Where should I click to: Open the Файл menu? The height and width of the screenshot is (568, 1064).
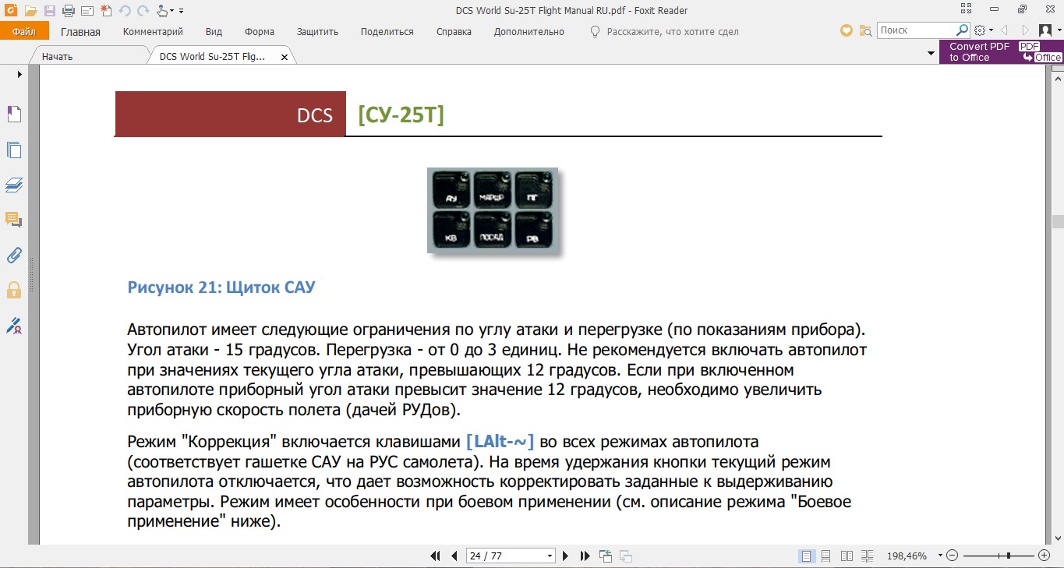(x=24, y=32)
